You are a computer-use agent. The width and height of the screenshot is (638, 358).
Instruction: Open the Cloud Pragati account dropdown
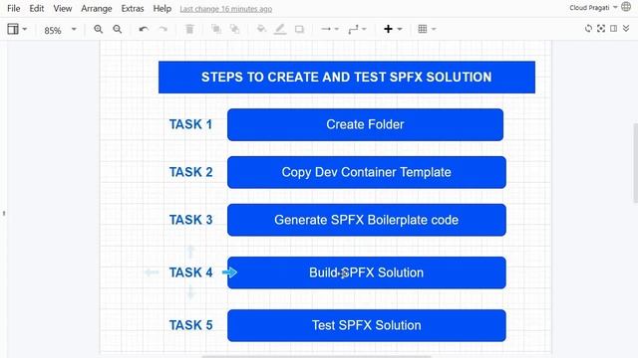tap(593, 7)
